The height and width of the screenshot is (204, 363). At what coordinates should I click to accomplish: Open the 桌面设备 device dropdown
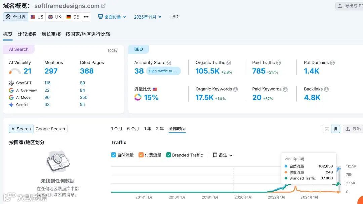pyautogui.click(x=112, y=17)
